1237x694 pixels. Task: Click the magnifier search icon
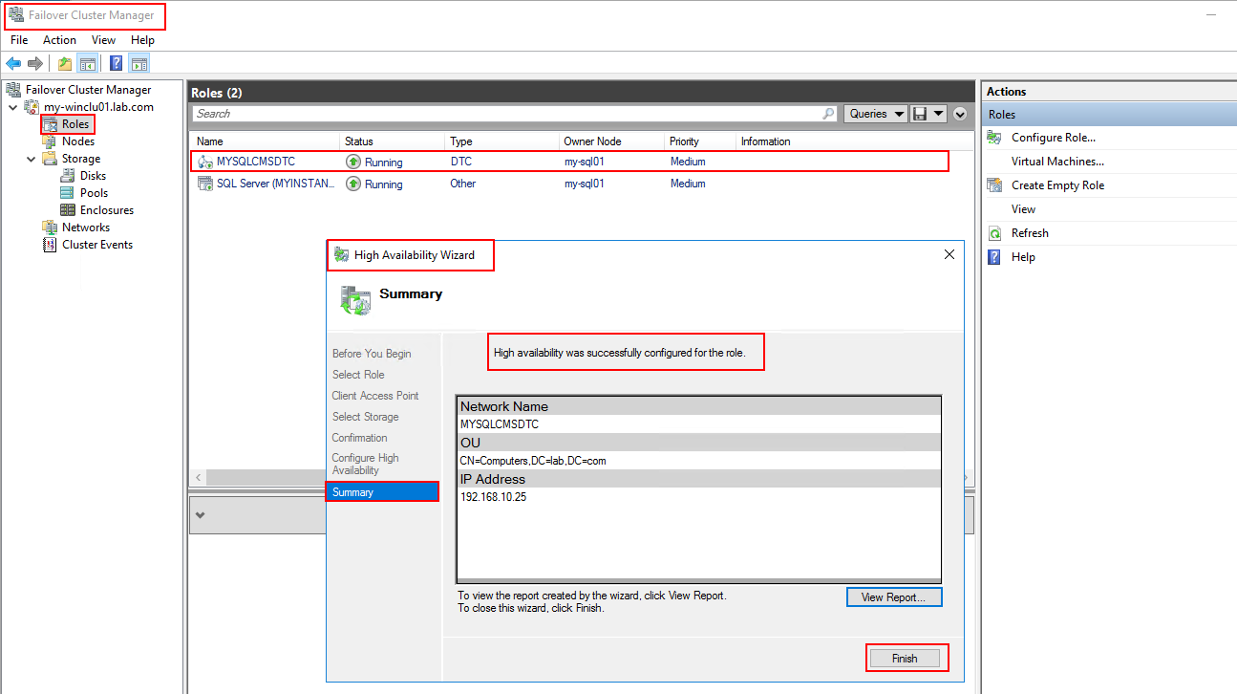[828, 114]
